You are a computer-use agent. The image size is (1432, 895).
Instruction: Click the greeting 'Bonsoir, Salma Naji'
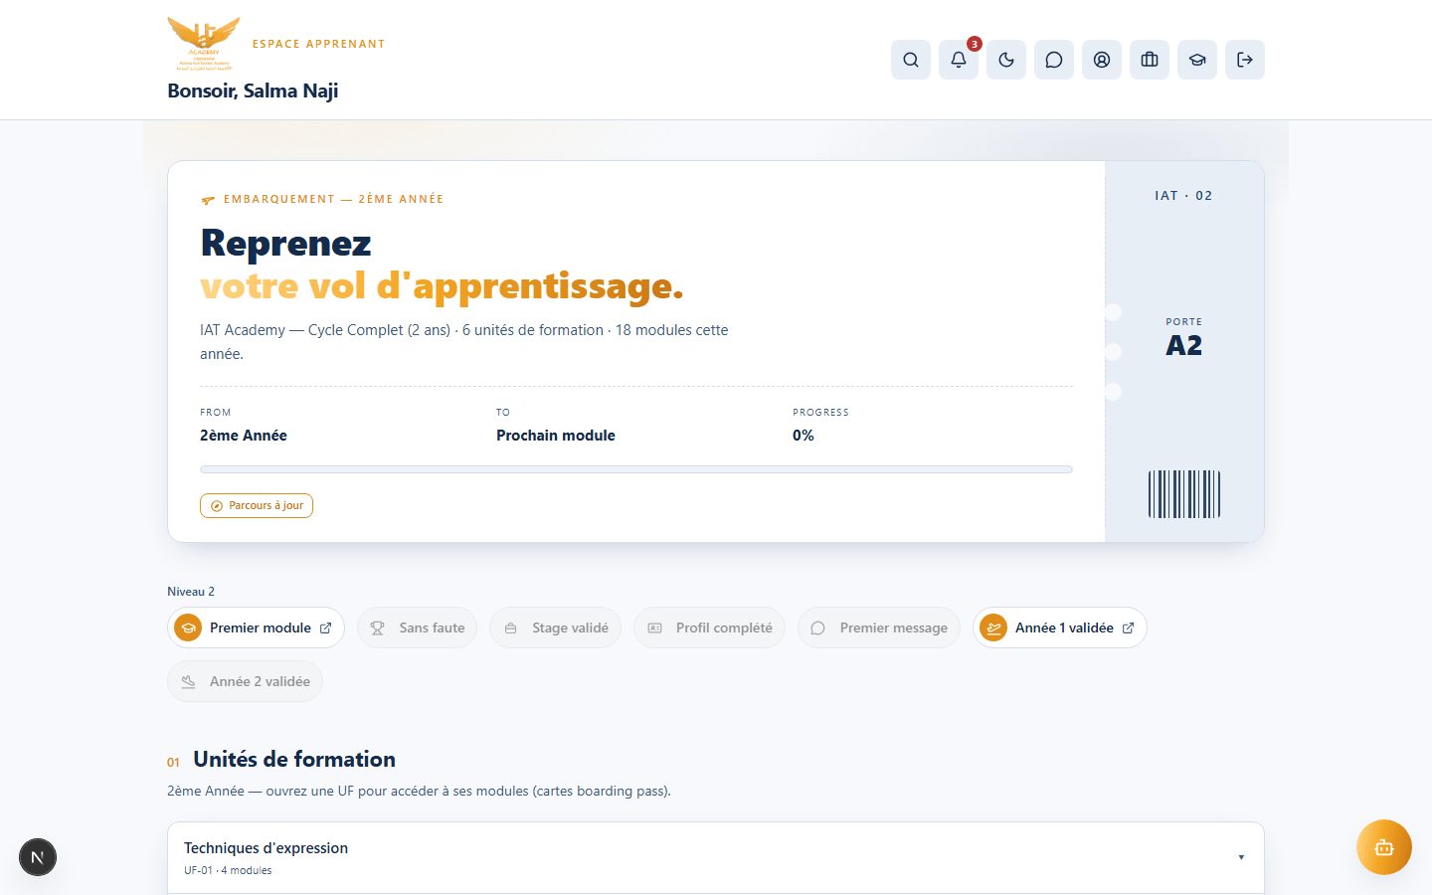coord(253,90)
